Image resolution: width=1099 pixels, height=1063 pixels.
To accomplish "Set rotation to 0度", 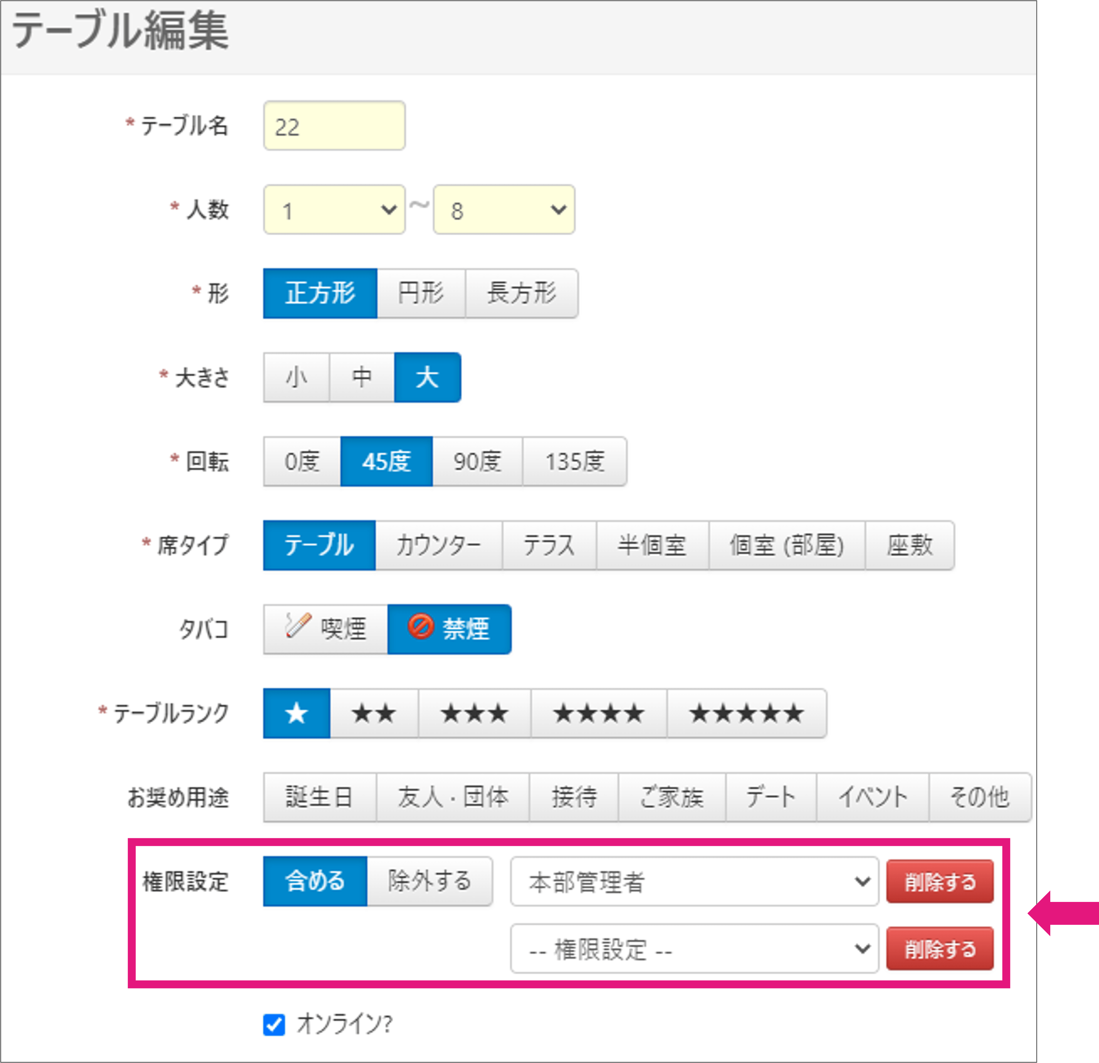I will tap(302, 462).
